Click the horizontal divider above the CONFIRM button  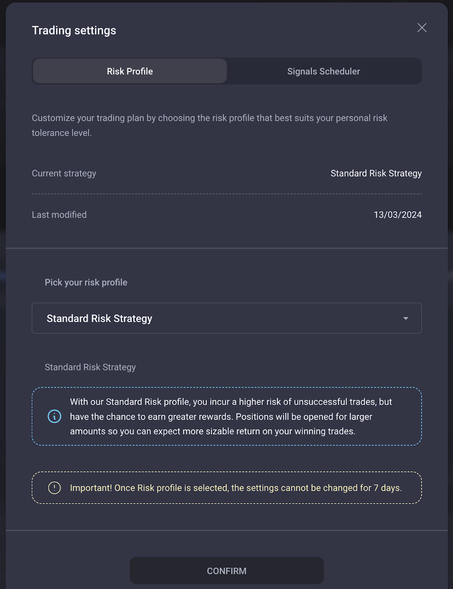point(226,530)
